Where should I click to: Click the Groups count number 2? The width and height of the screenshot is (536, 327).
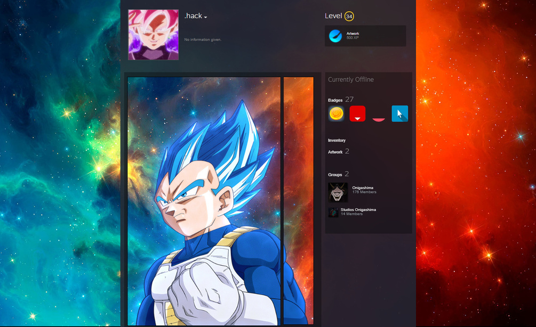click(x=347, y=174)
